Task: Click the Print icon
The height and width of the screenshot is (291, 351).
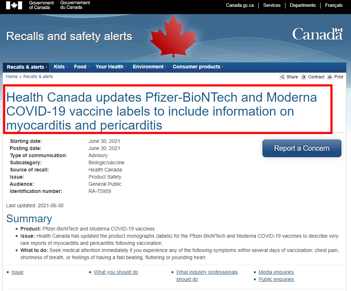Action: [330, 77]
